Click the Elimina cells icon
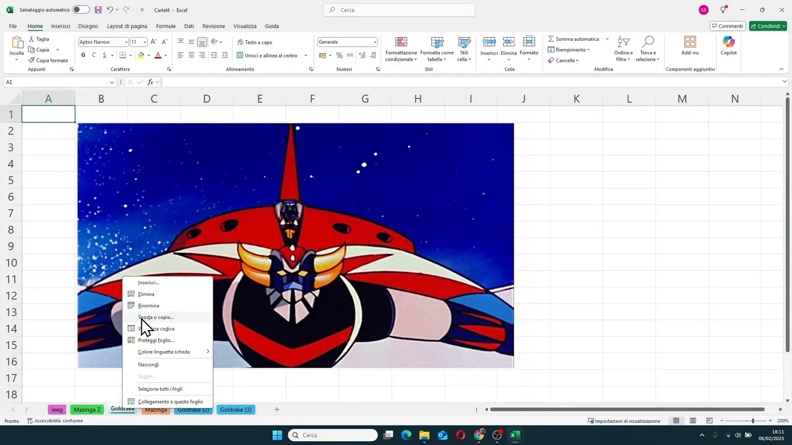This screenshot has width=792, height=445. point(509,42)
